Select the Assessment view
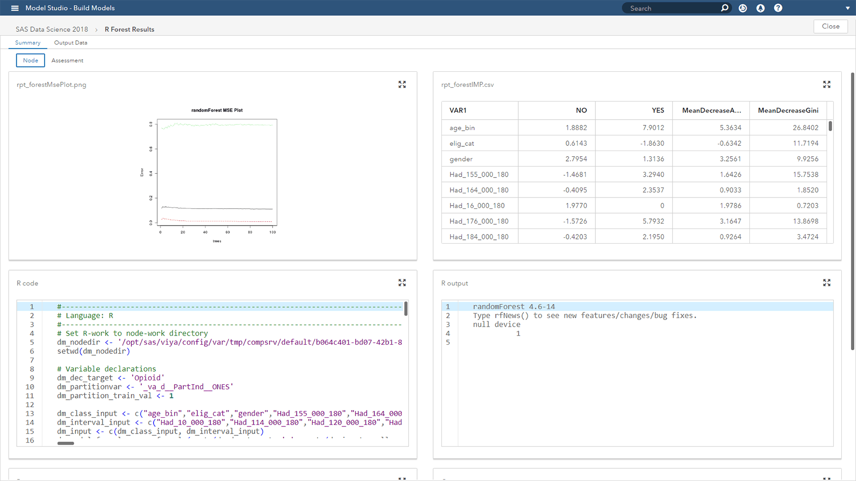Screen dimensions: 856x481 click(67, 60)
